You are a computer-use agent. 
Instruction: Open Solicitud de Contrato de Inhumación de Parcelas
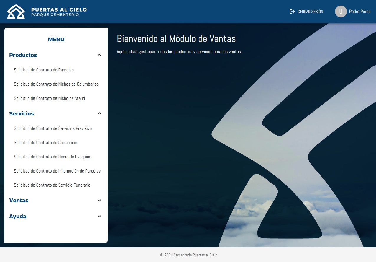tap(57, 171)
